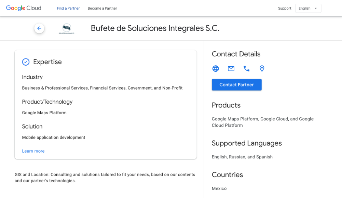Image resolution: width=342 pixels, height=198 pixels.
Task: Click the phone contact icon
Action: point(246,69)
